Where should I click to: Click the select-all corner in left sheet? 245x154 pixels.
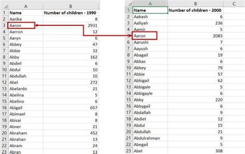4,6
